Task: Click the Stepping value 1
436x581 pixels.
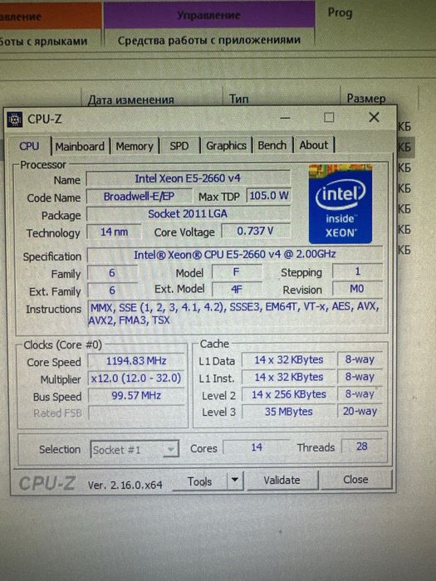Action: click(357, 271)
